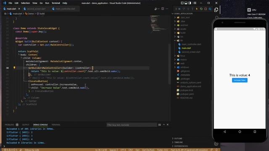Close the main.dart editor tab
269x151 pixels.
pyautogui.click(x=19, y=9)
